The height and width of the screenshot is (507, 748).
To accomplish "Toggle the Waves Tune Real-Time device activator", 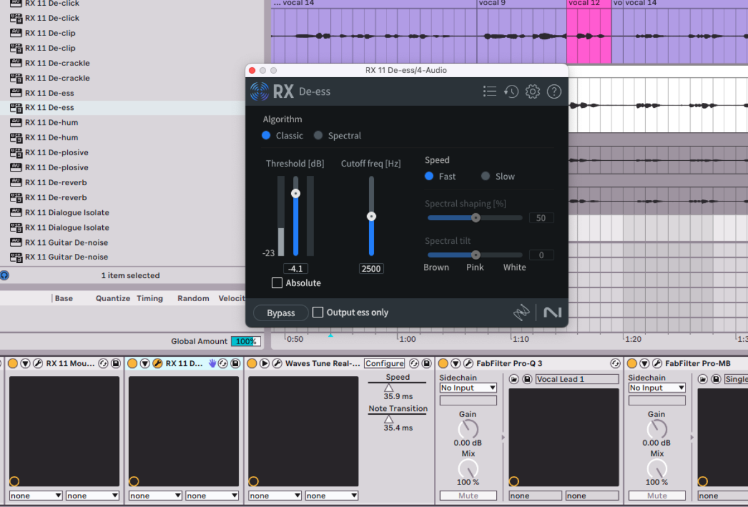I will pos(252,364).
